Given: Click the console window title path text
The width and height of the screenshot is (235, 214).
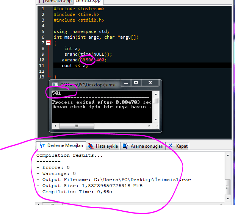Looking at the screenshot, I should click(x=89, y=85).
